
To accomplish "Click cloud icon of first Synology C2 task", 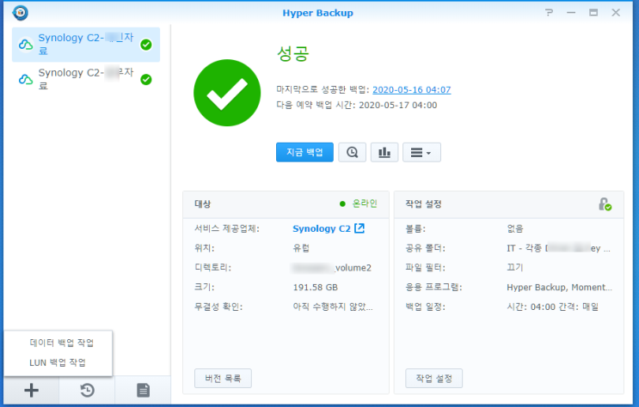I will (26, 45).
